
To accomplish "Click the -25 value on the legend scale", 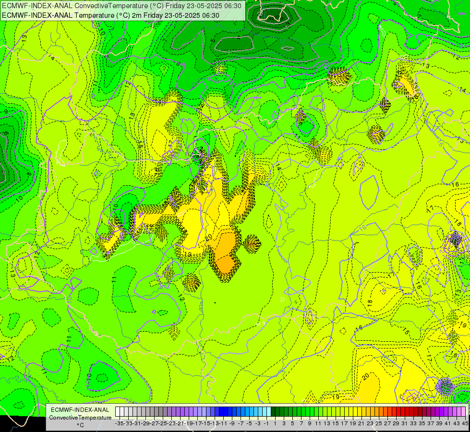I will click(163, 423).
